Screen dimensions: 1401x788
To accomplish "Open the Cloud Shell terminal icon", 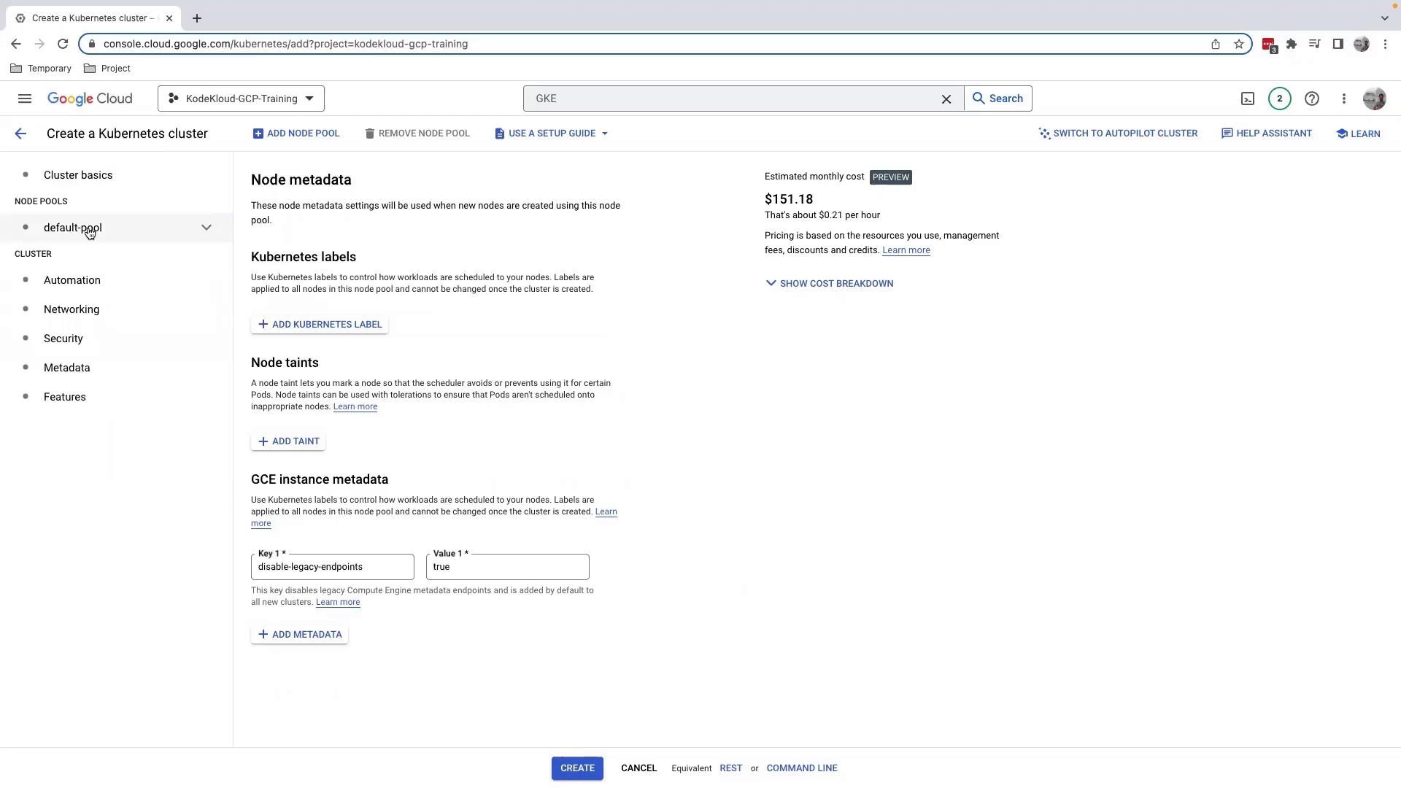I will click(x=1248, y=98).
